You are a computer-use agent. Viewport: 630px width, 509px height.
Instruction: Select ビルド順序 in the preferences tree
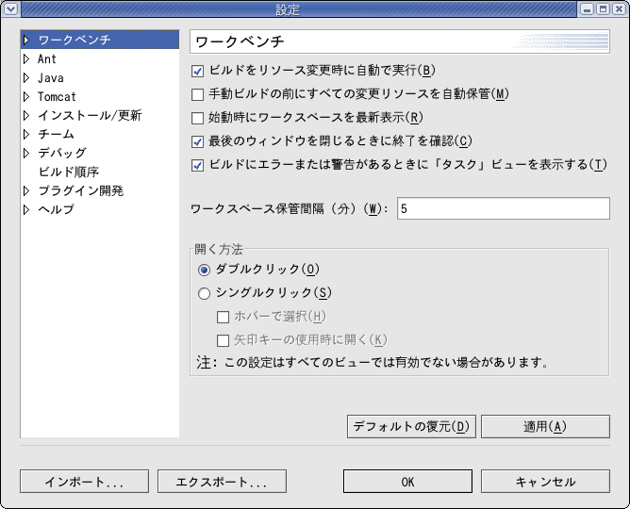69,172
